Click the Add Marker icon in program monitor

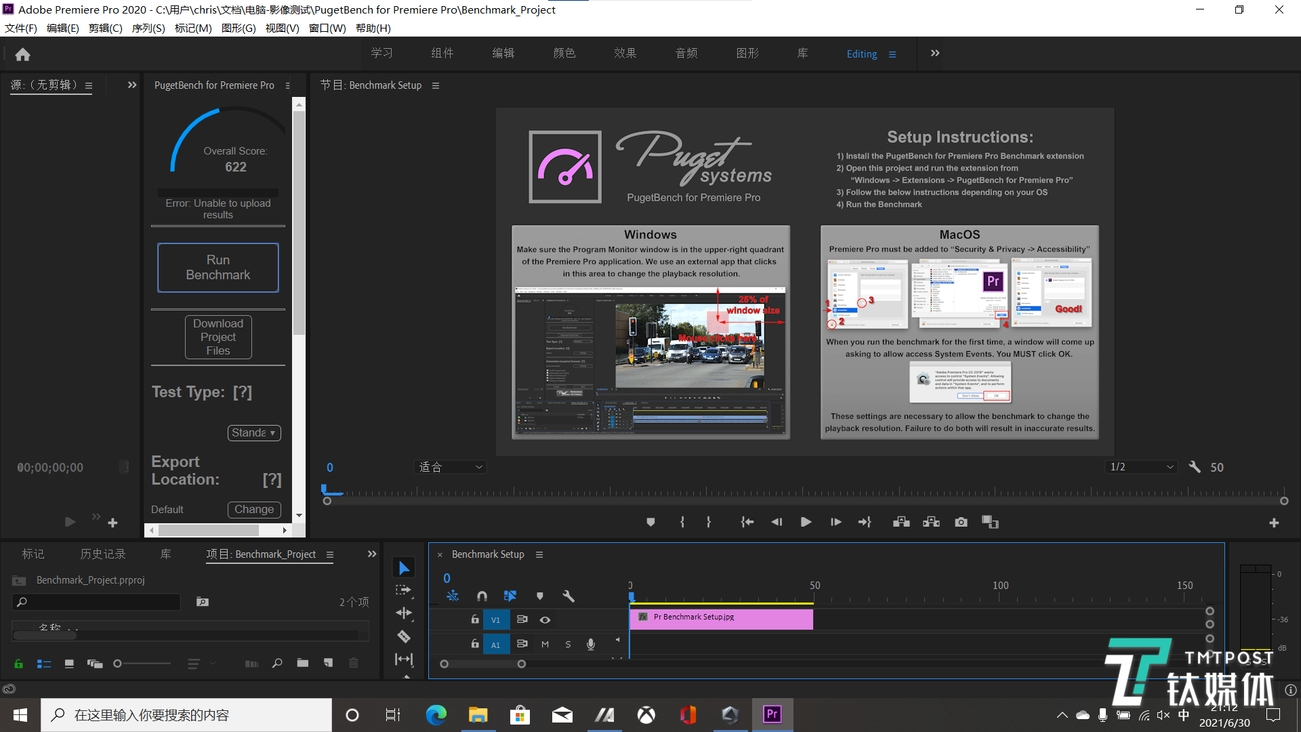point(650,522)
